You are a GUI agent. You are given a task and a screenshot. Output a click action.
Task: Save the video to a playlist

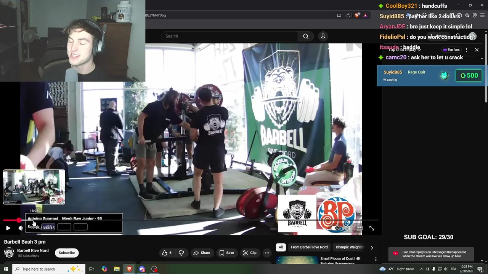pyautogui.click(x=226, y=253)
